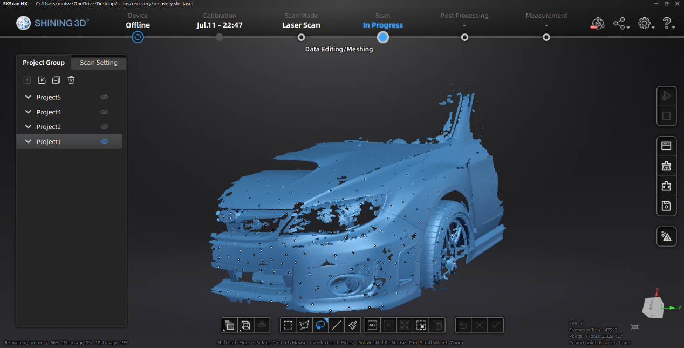Show the hidden Project5 scan data

105,97
